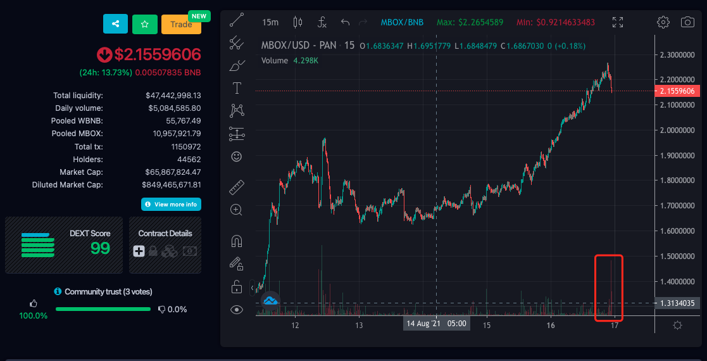Viewport: 707px width, 361px height.
Task: Click View more info button
Action: pos(172,205)
